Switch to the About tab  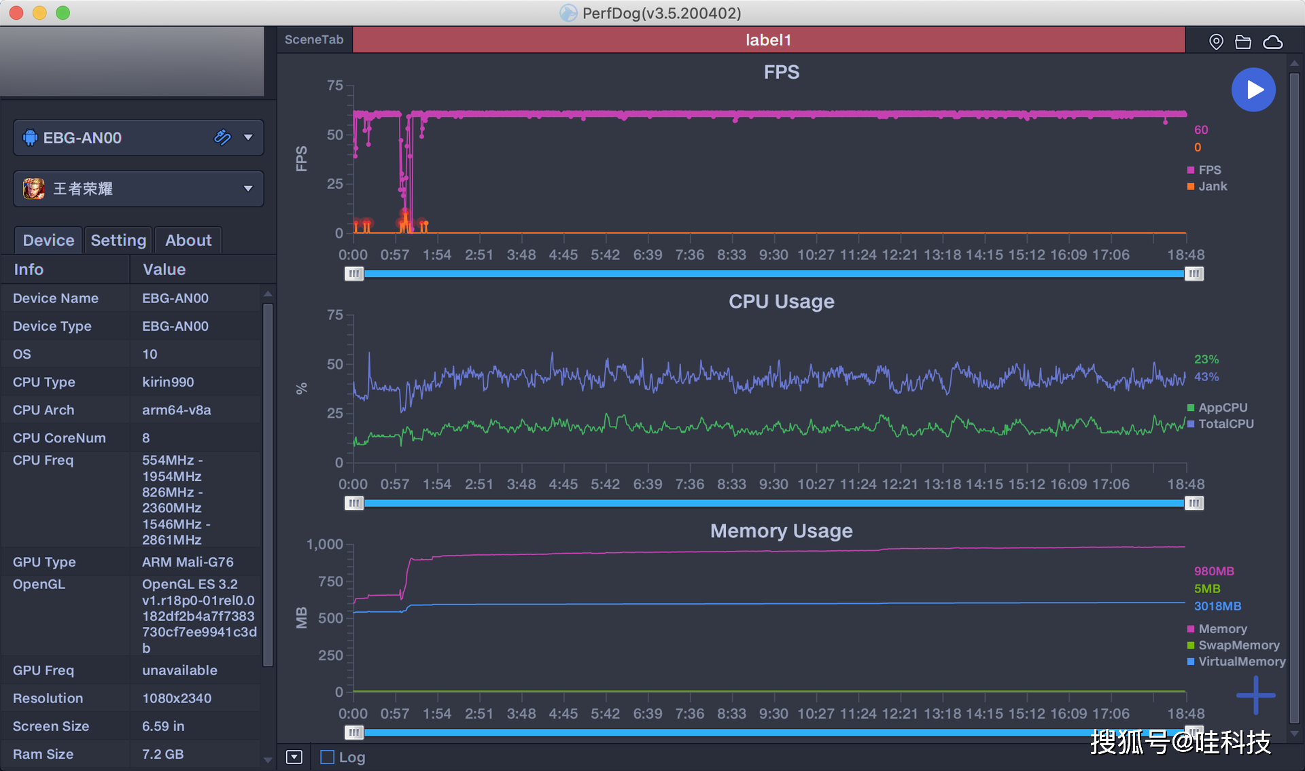pos(188,240)
